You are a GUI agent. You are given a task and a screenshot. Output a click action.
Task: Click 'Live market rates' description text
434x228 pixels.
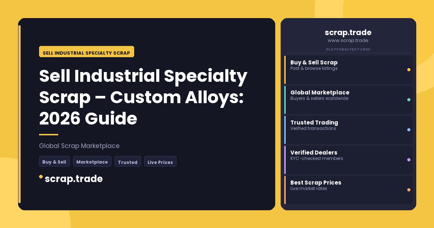click(309, 189)
